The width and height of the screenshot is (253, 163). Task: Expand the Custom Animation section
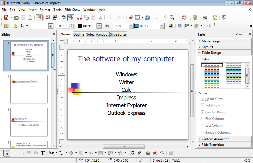tap(224, 139)
